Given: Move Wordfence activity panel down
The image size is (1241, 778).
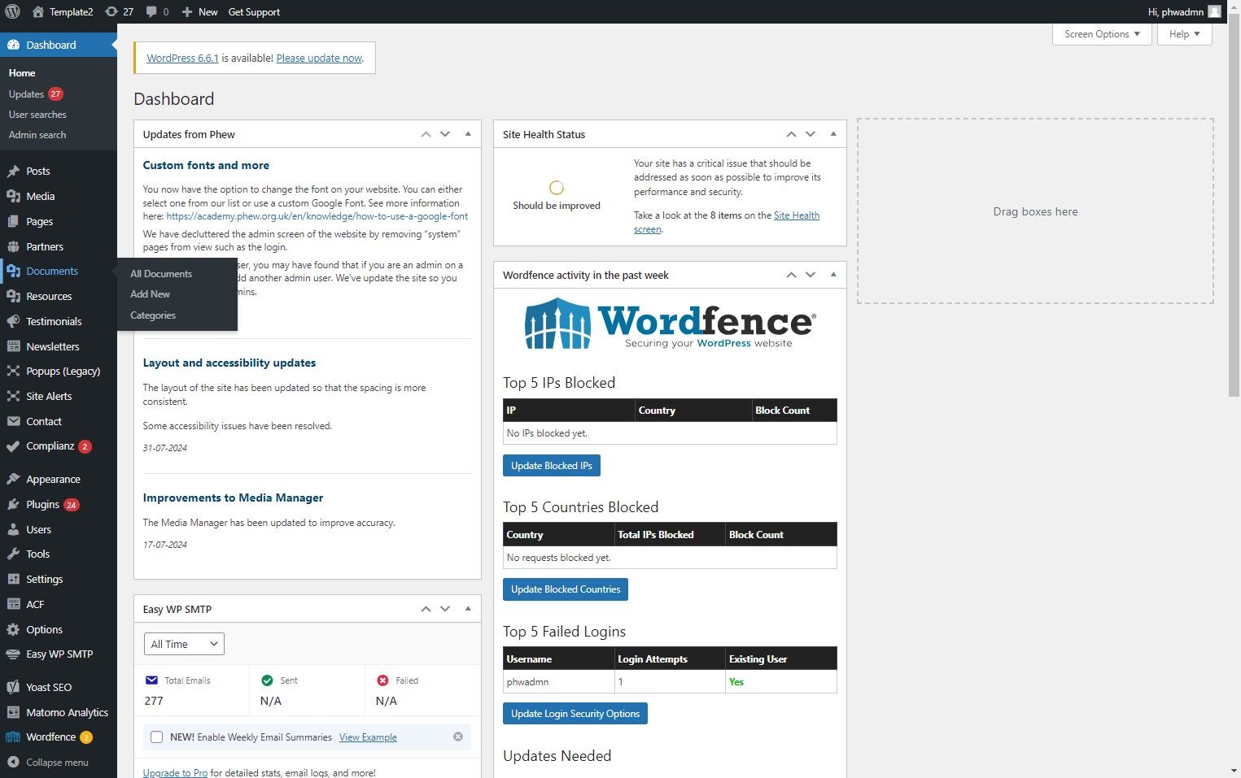Looking at the screenshot, I should tap(811, 275).
